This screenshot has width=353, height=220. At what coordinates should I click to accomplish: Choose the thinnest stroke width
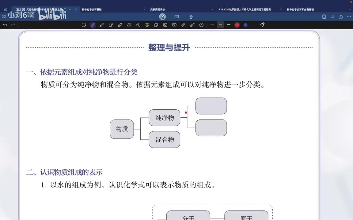(212, 25)
